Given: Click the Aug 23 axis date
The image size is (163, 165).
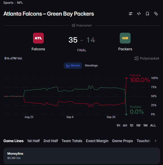Looking at the screenshot, I should (29, 117).
